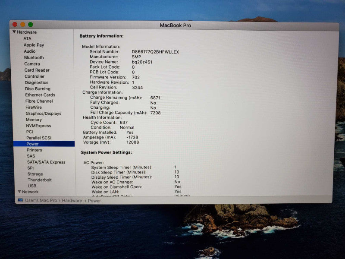Click firmware version value 702
Viewport: 345px width, 259px height.
(136, 77)
